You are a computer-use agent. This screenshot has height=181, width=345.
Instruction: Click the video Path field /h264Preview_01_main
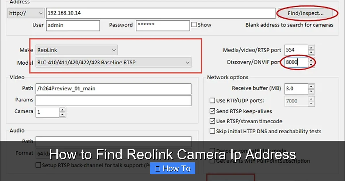(114, 89)
